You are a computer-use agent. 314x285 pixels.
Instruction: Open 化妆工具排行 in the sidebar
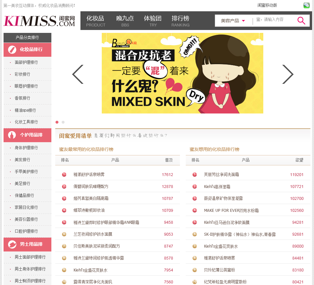26,122
